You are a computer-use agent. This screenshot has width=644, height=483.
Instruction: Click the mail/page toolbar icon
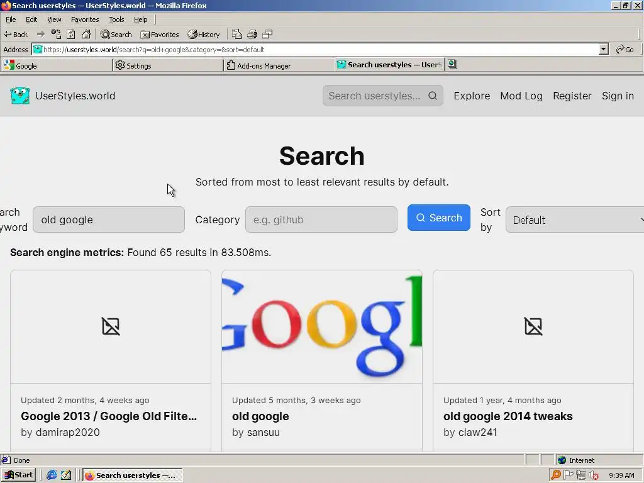pos(237,35)
